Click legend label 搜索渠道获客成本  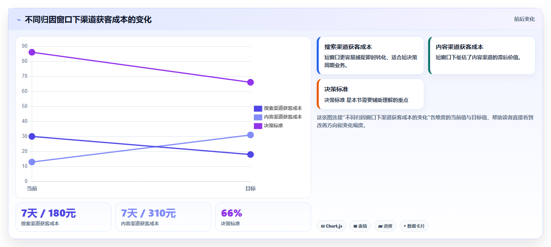[283, 108]
